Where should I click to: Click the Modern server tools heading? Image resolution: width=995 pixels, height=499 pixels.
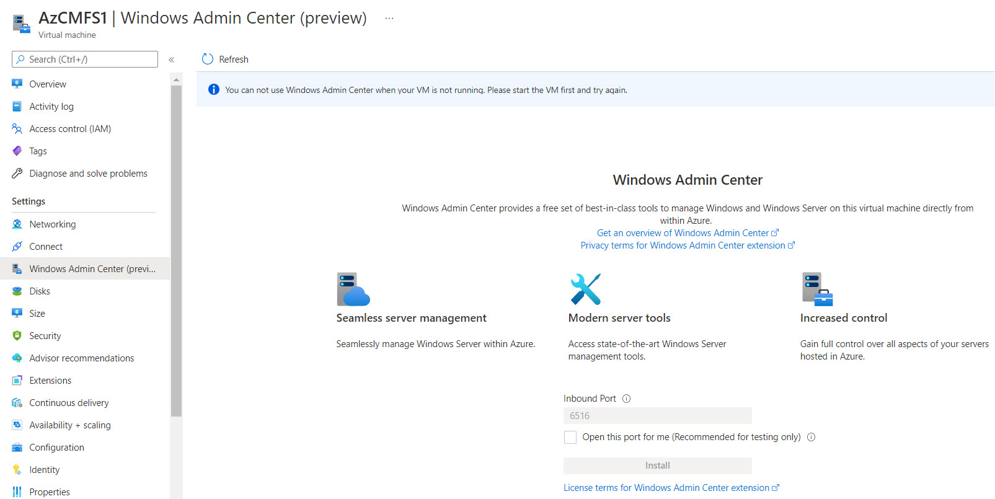pos(619,318)
